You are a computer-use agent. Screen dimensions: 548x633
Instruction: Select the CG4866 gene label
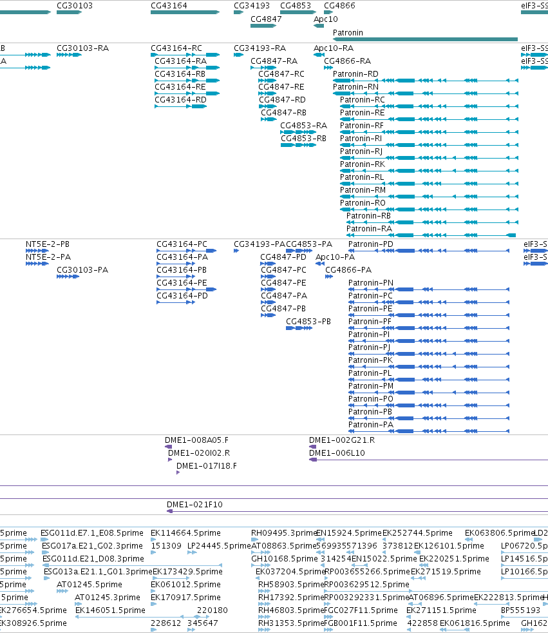(339, 6)
